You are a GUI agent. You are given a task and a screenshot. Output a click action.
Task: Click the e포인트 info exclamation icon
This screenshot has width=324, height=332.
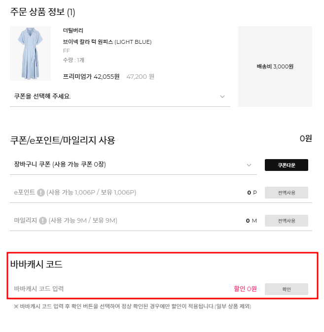(41, 193)
